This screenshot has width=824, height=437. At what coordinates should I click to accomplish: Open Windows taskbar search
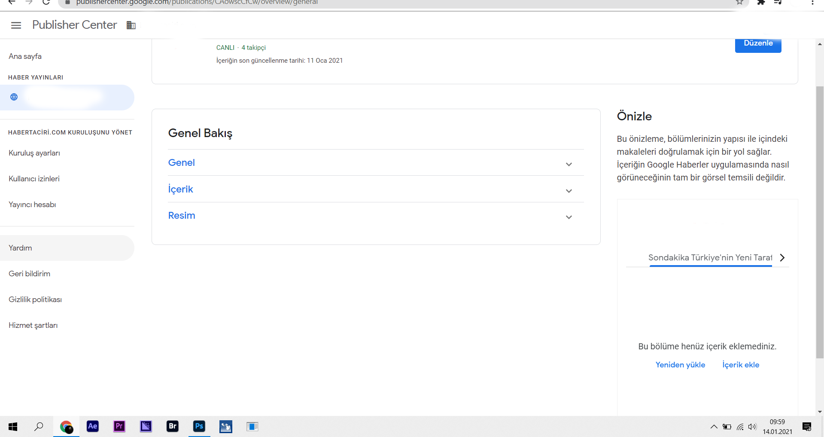pos(39,427)
